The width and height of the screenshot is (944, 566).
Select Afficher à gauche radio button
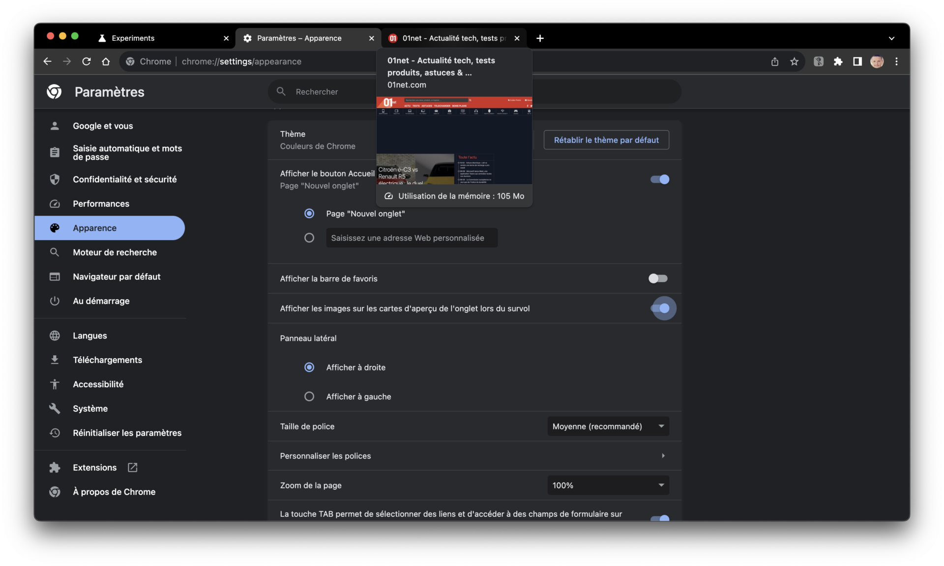click(x=309, y=396)
